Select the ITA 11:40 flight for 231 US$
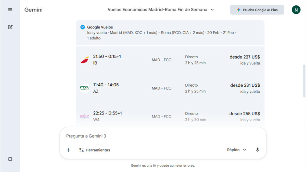The width and height of the screenshot is (306, 172). pos(170,88)
